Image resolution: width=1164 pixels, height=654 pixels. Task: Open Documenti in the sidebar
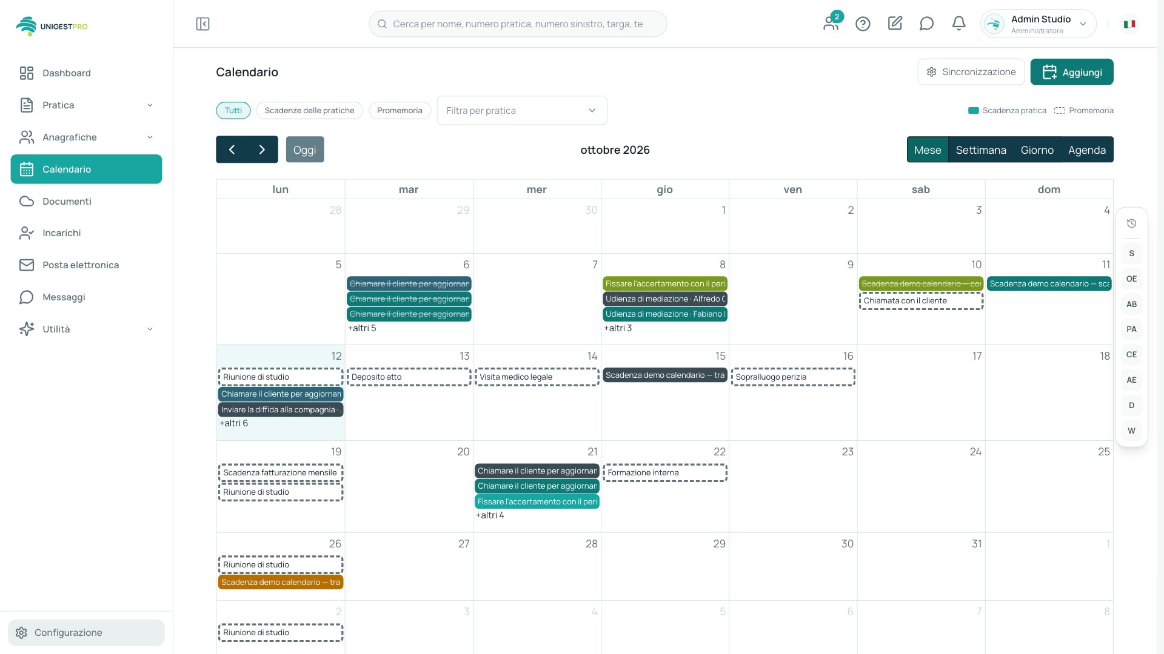[x=86, y=201]
